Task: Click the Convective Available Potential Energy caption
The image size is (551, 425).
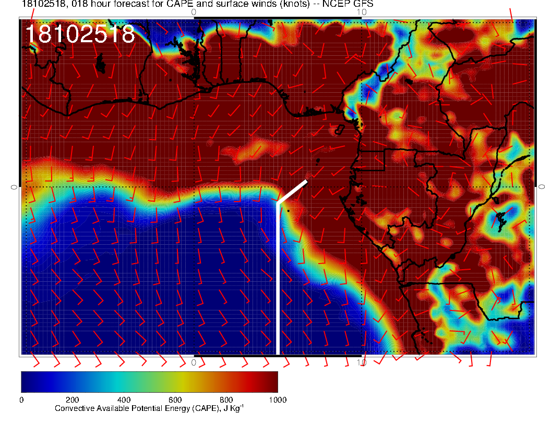Action: tap(149, 409)
